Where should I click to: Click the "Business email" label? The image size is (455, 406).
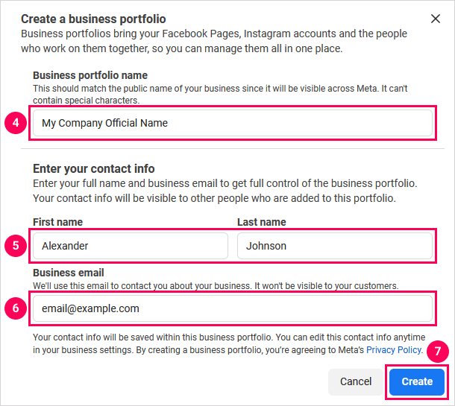coord(68,273)
